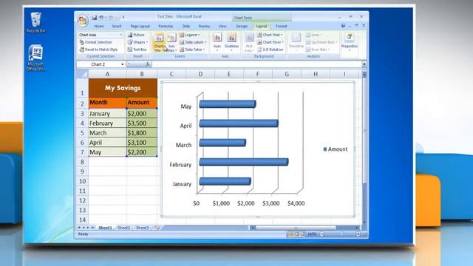The image size is (473, 266).
Task: Switch to the Formulas ribbon tab
Action: tap(166, 27)
